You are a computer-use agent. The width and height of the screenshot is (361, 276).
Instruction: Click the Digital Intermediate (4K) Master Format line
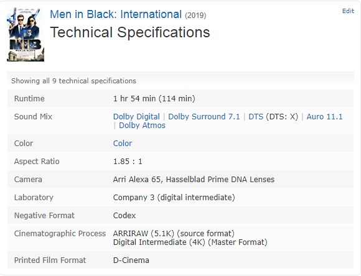[190, 242]
